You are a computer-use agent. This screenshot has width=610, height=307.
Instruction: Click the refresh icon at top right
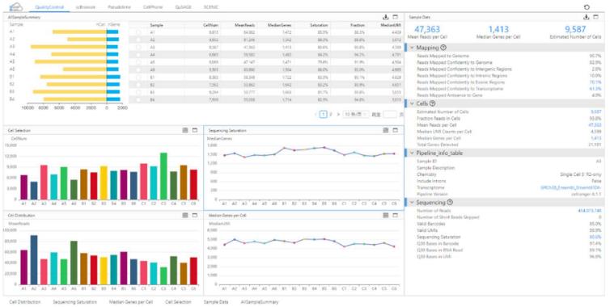[587, 7]
